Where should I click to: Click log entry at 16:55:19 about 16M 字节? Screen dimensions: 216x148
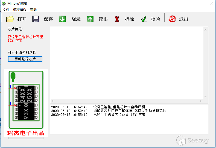[98, 115]
